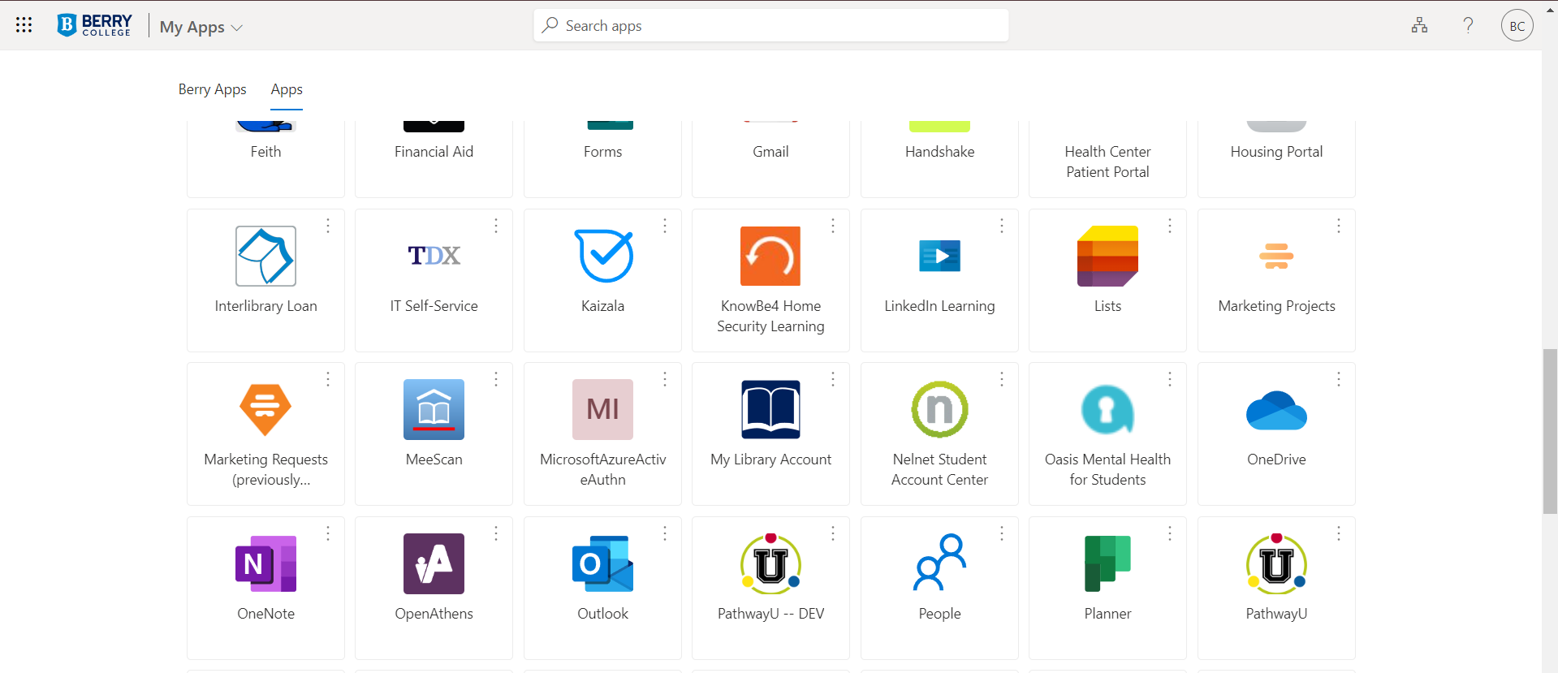This screenshot has height=673, width=1558.
Task: Open the app launcher waffle icon
Action: [24, 25]
